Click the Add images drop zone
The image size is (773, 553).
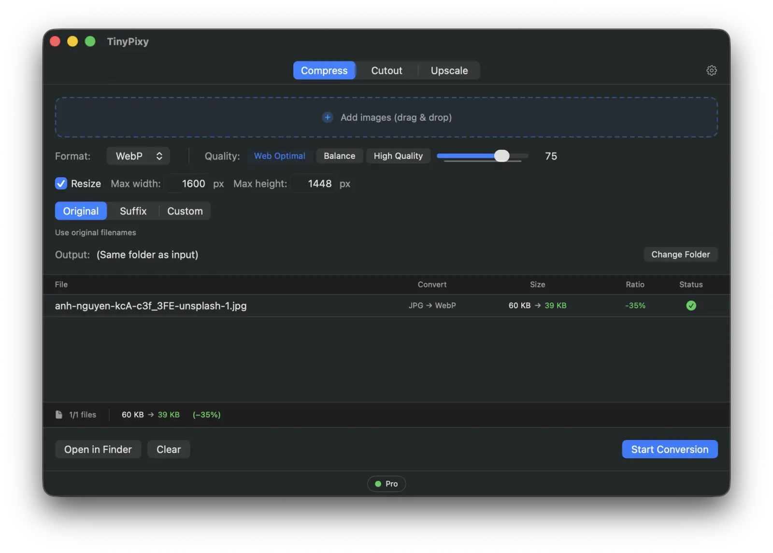[x=386, y=117]
